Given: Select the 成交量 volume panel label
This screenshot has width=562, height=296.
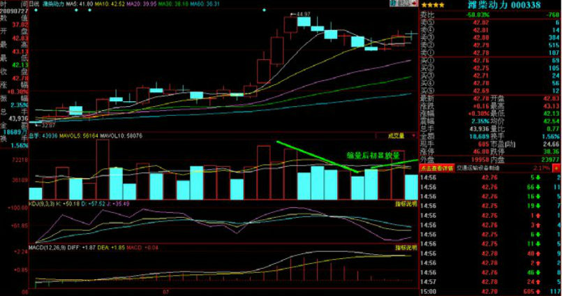Looking at the screenshot, I should tap(397, 136).
